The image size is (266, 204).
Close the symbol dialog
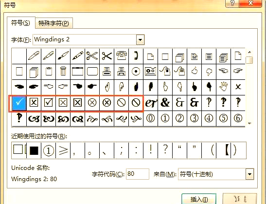pos(250,3)
